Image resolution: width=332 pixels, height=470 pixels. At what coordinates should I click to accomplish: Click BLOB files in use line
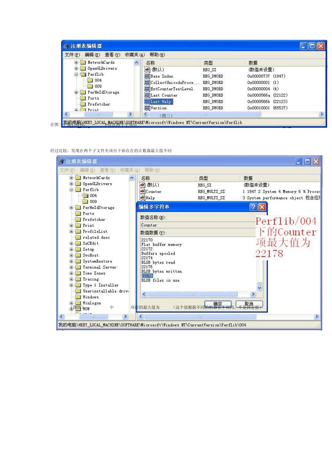(x=160, y=280)
